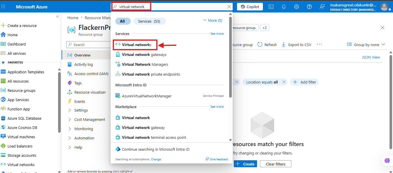Select the Services (53) filter pill

[x=149, y=21]
